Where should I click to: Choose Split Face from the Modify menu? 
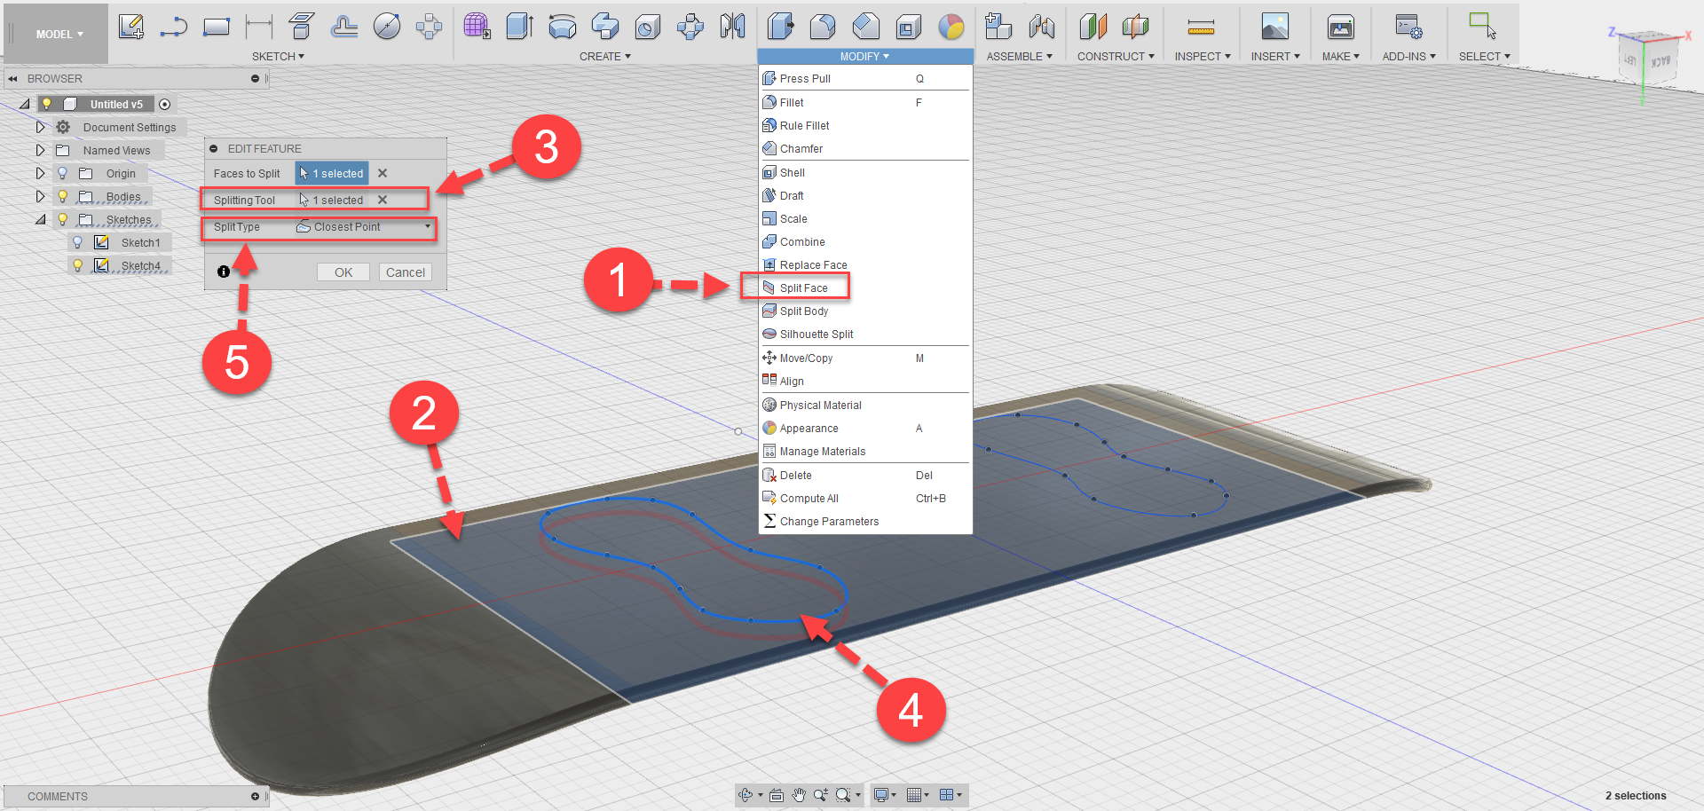point(803,287)
